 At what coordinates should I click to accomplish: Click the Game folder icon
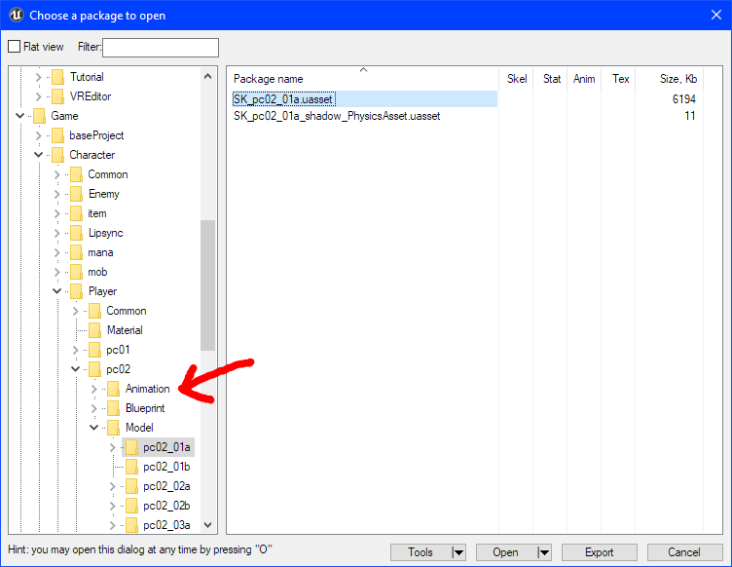point(39,116)
